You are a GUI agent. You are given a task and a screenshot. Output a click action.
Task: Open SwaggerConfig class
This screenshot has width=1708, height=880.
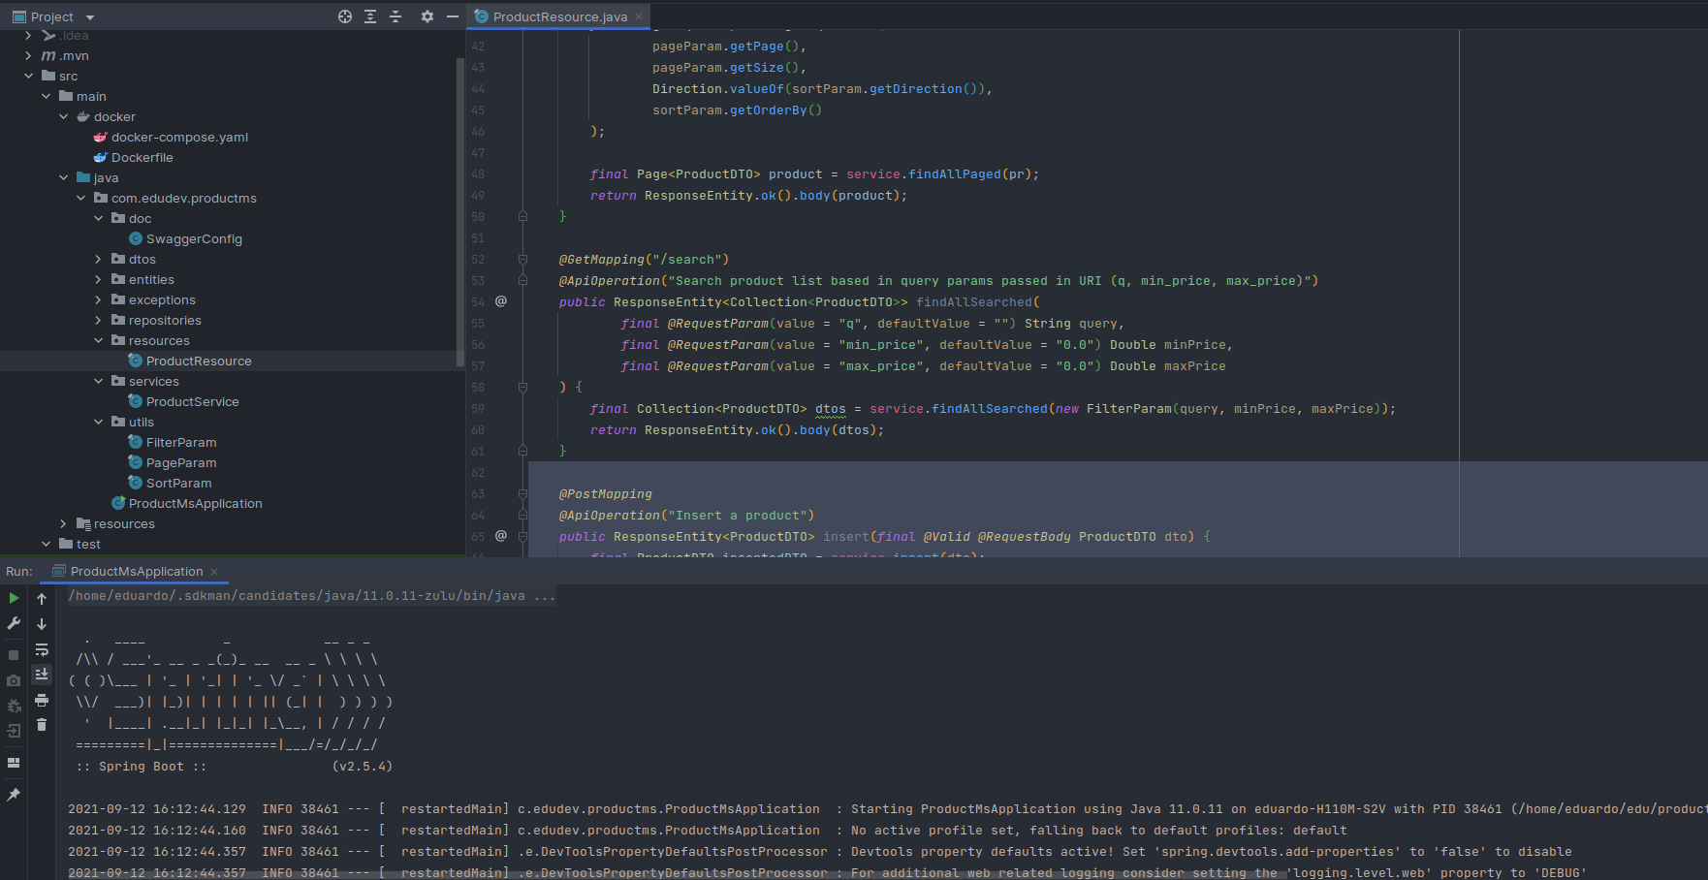194,238
